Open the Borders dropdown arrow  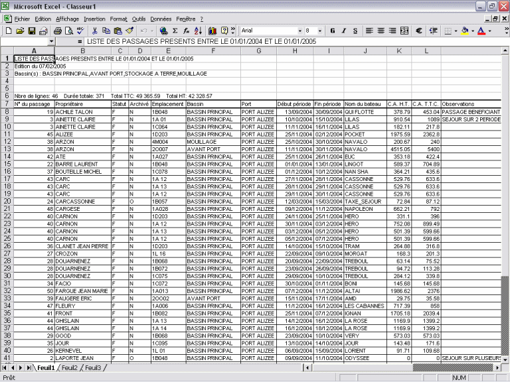pos(456,31)
